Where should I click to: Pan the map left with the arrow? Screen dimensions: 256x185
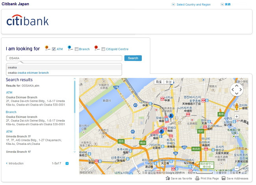click(233, 89)
